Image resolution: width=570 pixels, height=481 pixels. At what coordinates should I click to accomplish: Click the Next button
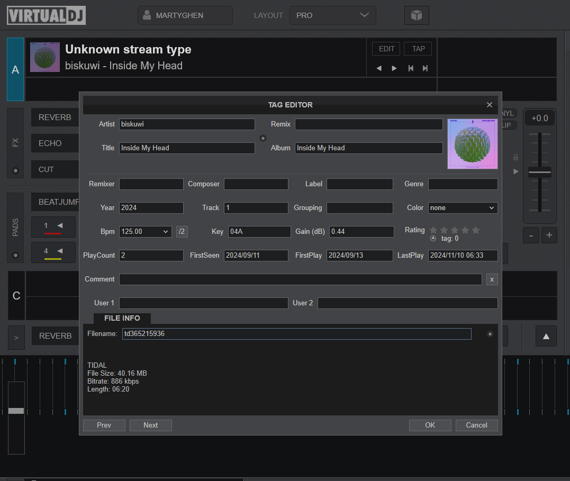pyautogui.click(x=150, y=425)
